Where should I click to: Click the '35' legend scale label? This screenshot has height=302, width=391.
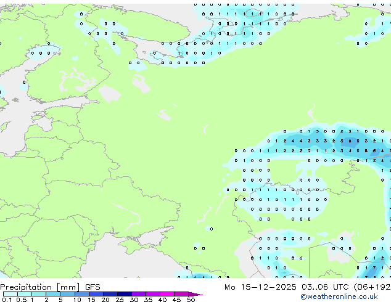click(148, 300)
